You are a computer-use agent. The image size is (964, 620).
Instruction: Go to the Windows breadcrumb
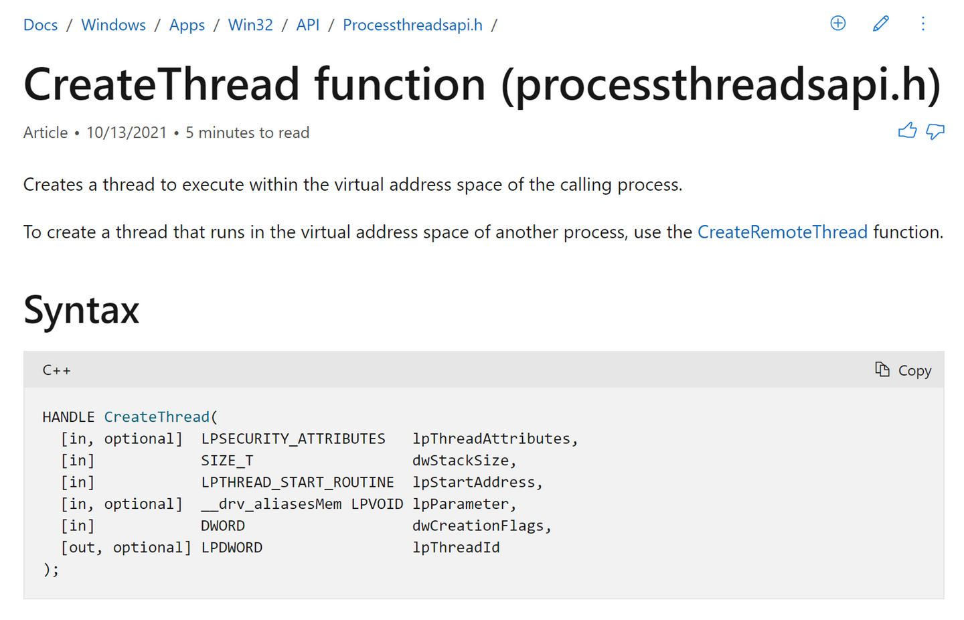click(113, 25)
